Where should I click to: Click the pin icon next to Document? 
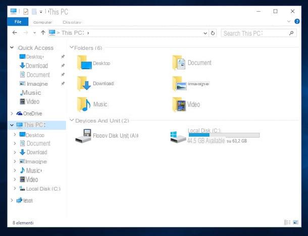tap(63, 75)
